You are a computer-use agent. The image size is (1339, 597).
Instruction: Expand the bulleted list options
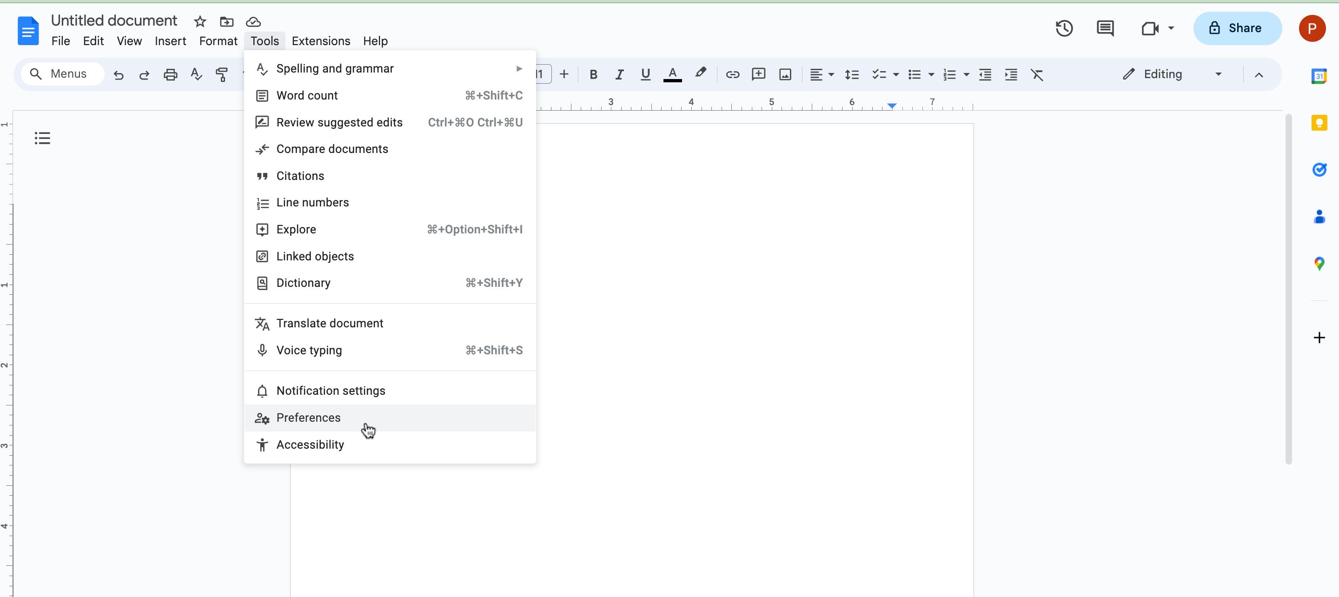pos(930,74)
